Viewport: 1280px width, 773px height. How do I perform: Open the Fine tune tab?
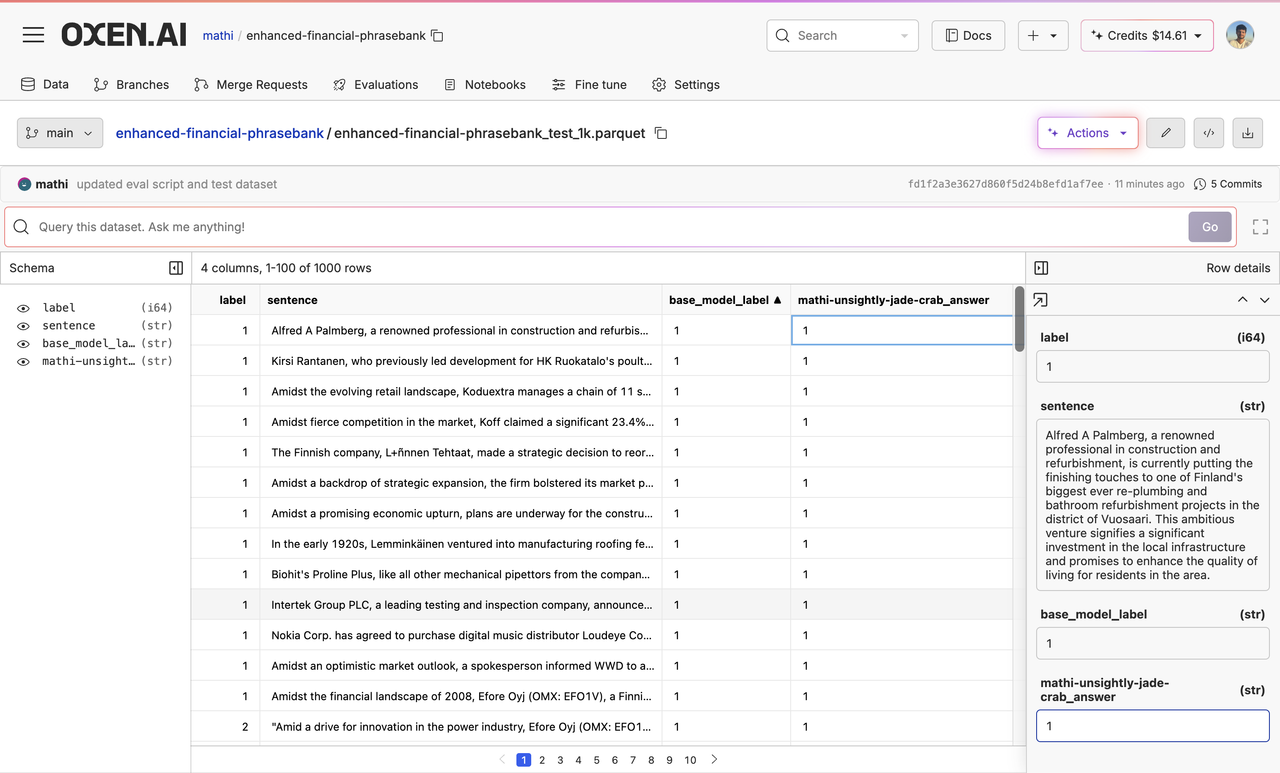point(589,85)
